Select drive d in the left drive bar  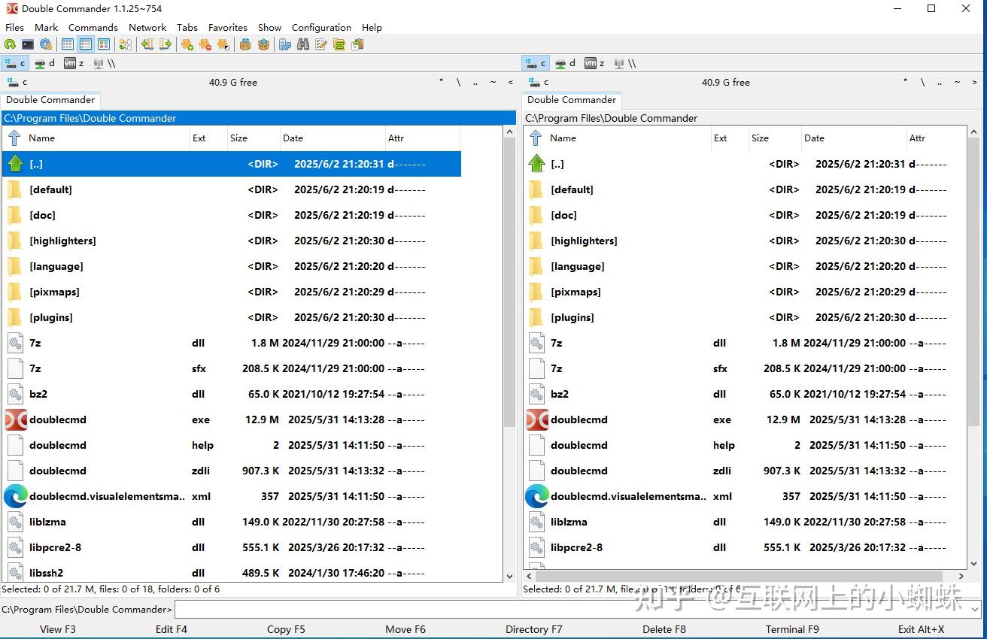point(44,63)
